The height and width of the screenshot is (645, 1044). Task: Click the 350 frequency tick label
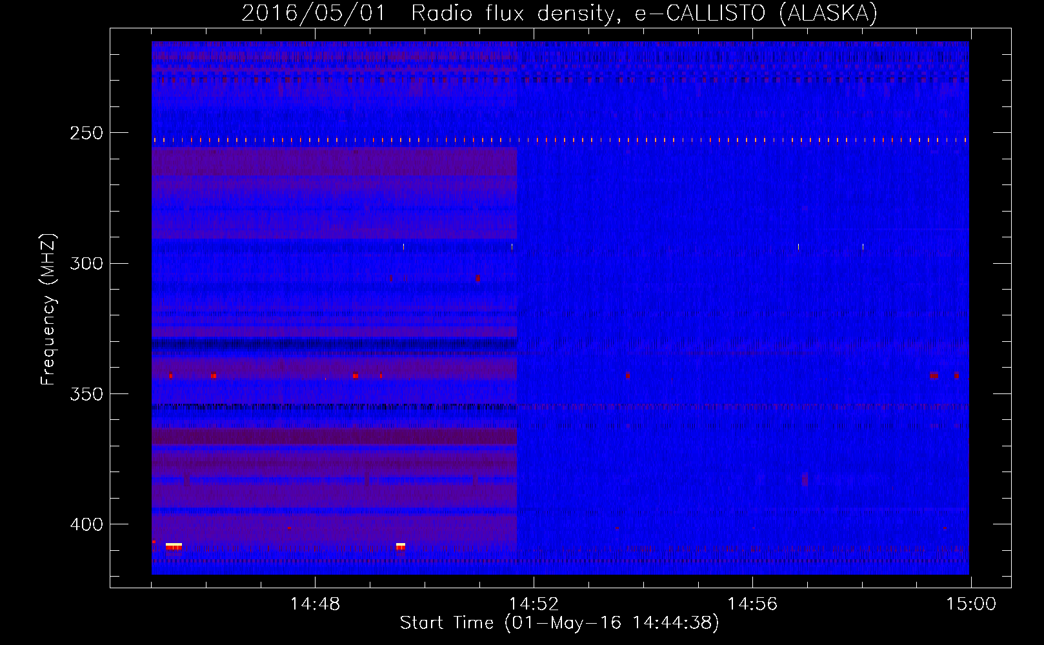[x=86, y=393]
